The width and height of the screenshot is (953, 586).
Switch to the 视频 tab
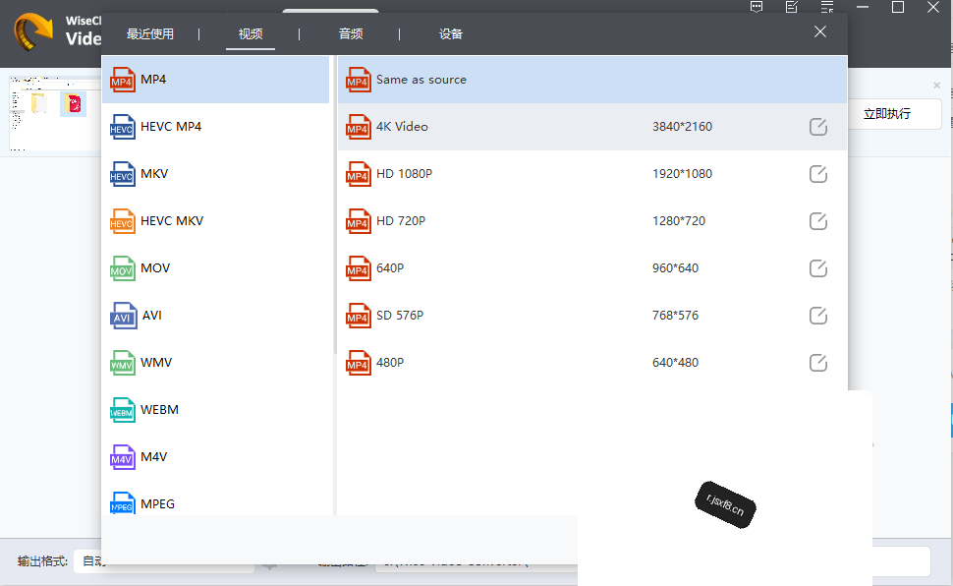[251, 34]
